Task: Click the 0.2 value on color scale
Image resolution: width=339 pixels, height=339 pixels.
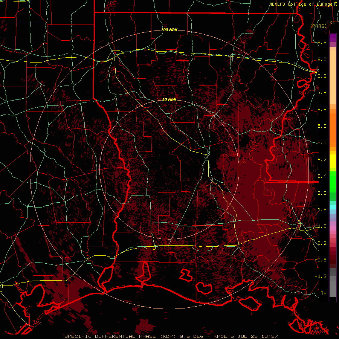Action: 322,243
